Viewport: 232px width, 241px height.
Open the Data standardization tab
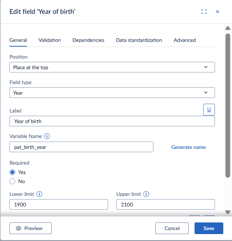pyautogui.click(x=139, y=40)
